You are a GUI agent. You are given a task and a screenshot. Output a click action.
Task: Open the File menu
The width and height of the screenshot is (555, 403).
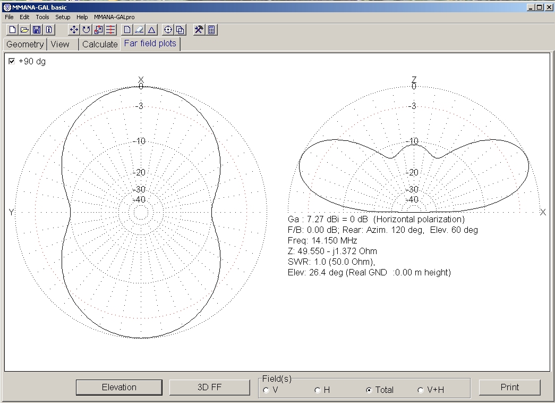point(9,17)
